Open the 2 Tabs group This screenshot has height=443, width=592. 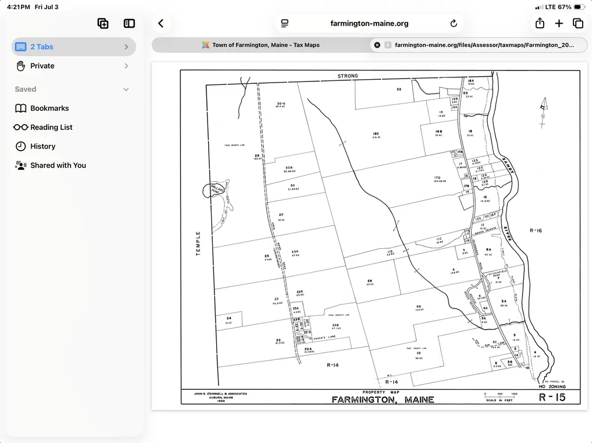click(73, 47)
